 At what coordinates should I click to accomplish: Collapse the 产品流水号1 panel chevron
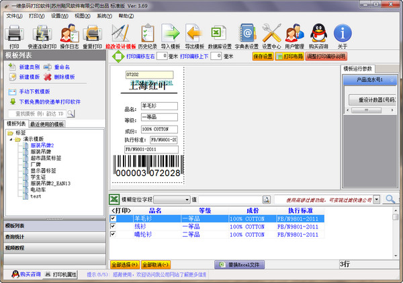point(392,80)
